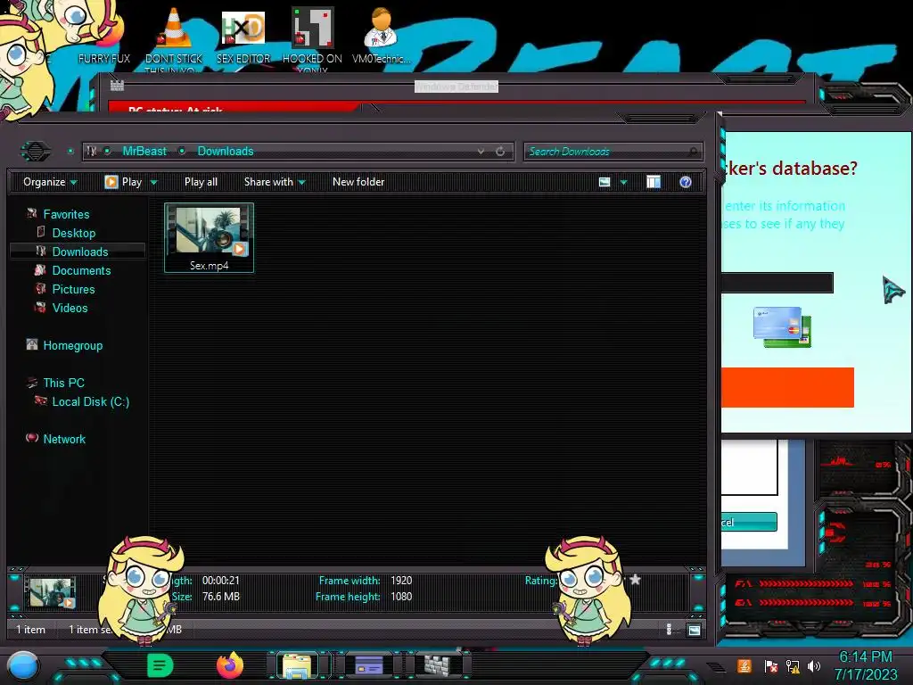Open the Start orb
The image size is (913, 685).
coord(22,666)
